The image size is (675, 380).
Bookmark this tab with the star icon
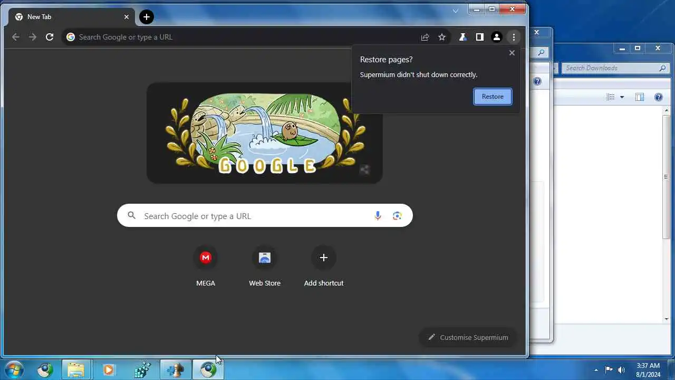[x=442, y=37]
